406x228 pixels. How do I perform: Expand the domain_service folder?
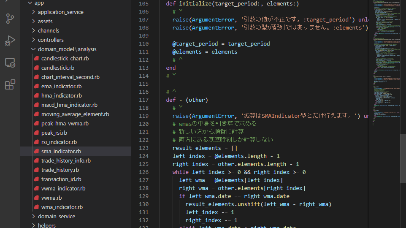click(x=33, y=216)
